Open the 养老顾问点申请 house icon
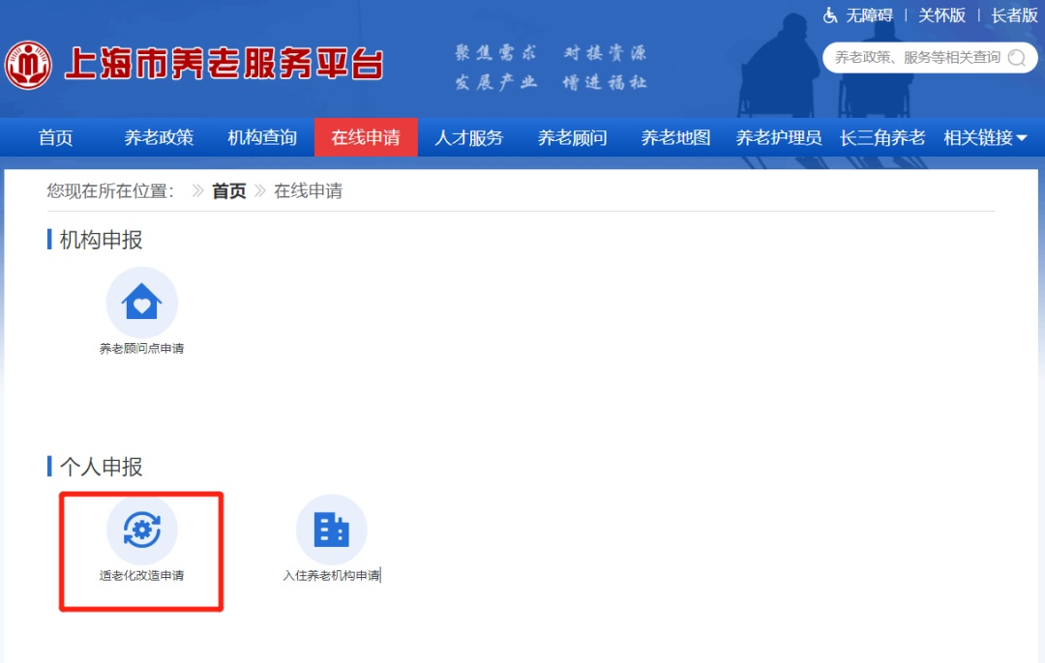Viewport: 1045px width, 663px height. click(142, 303)
